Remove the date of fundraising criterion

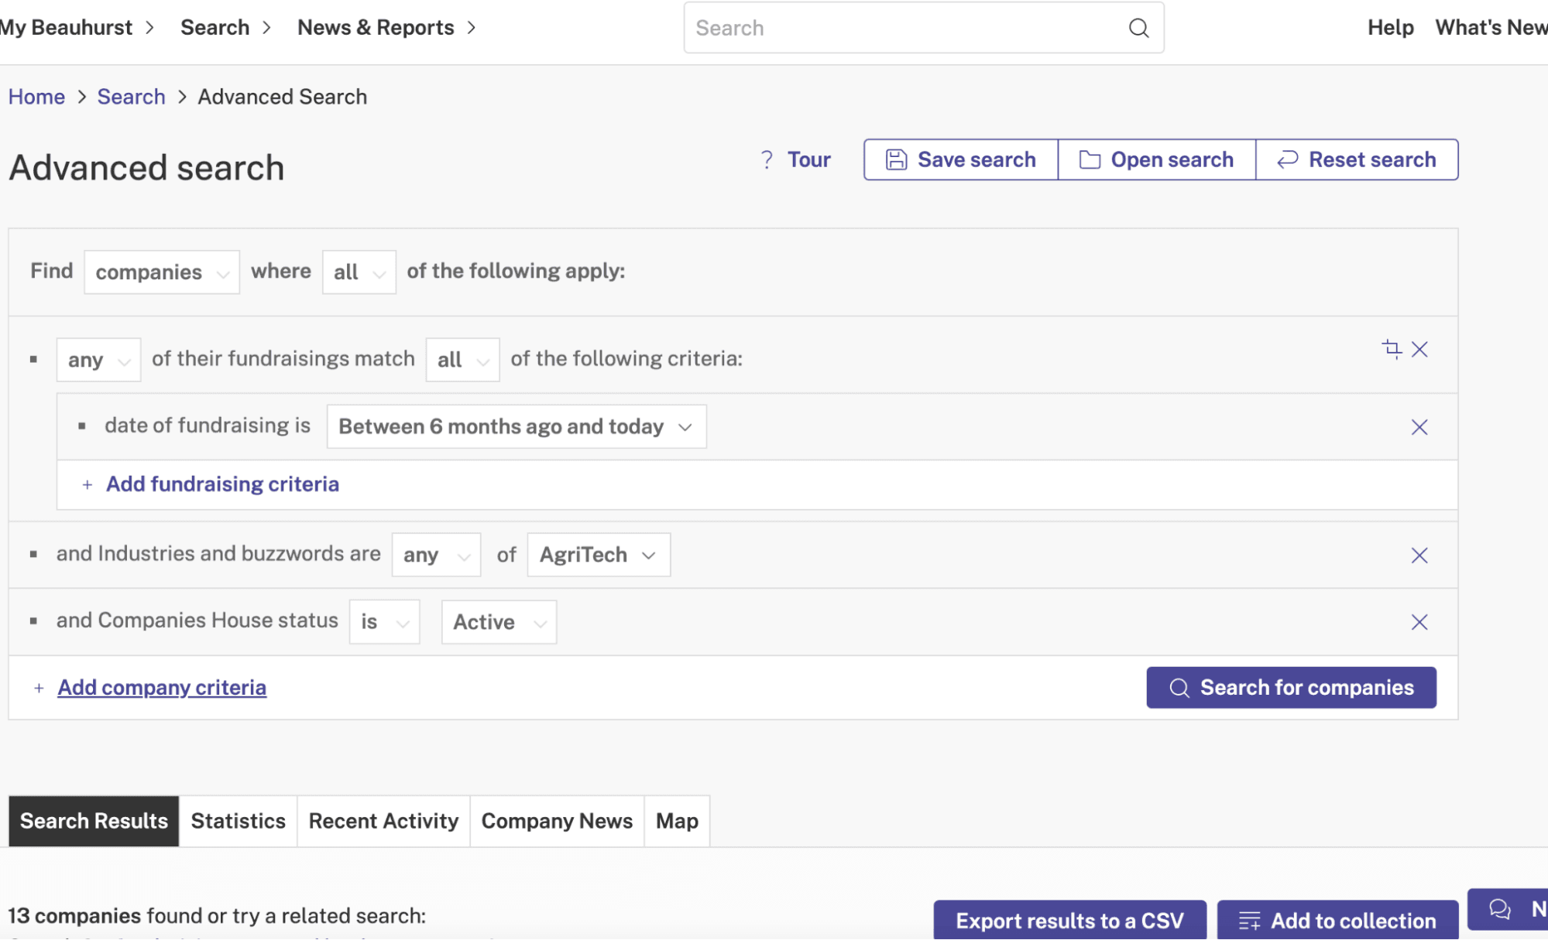pos(1419,427)
